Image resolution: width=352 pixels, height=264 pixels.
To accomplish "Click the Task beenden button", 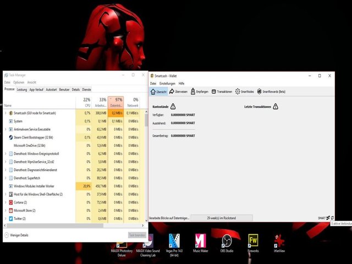I will coord(137,235).
